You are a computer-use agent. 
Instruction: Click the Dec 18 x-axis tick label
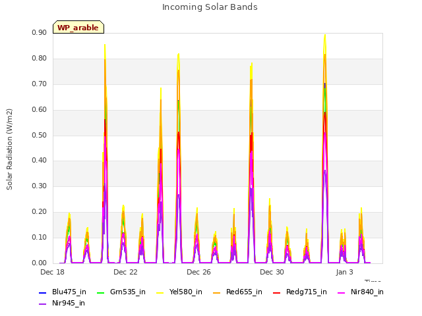tap(53, 272)
